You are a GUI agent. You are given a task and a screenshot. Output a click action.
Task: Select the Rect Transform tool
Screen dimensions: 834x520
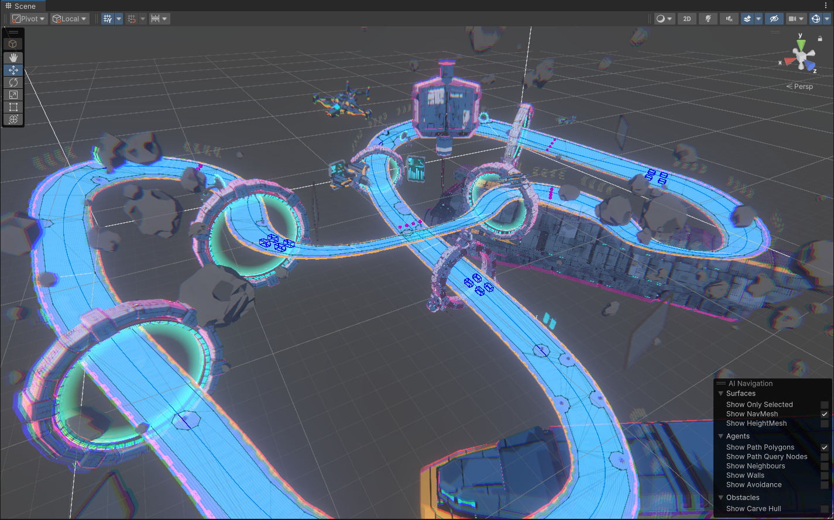(13, 107)
